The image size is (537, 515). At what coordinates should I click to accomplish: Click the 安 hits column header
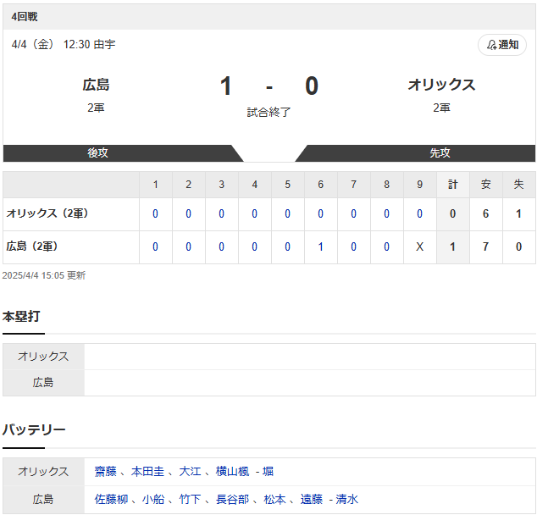pos(485,185)
